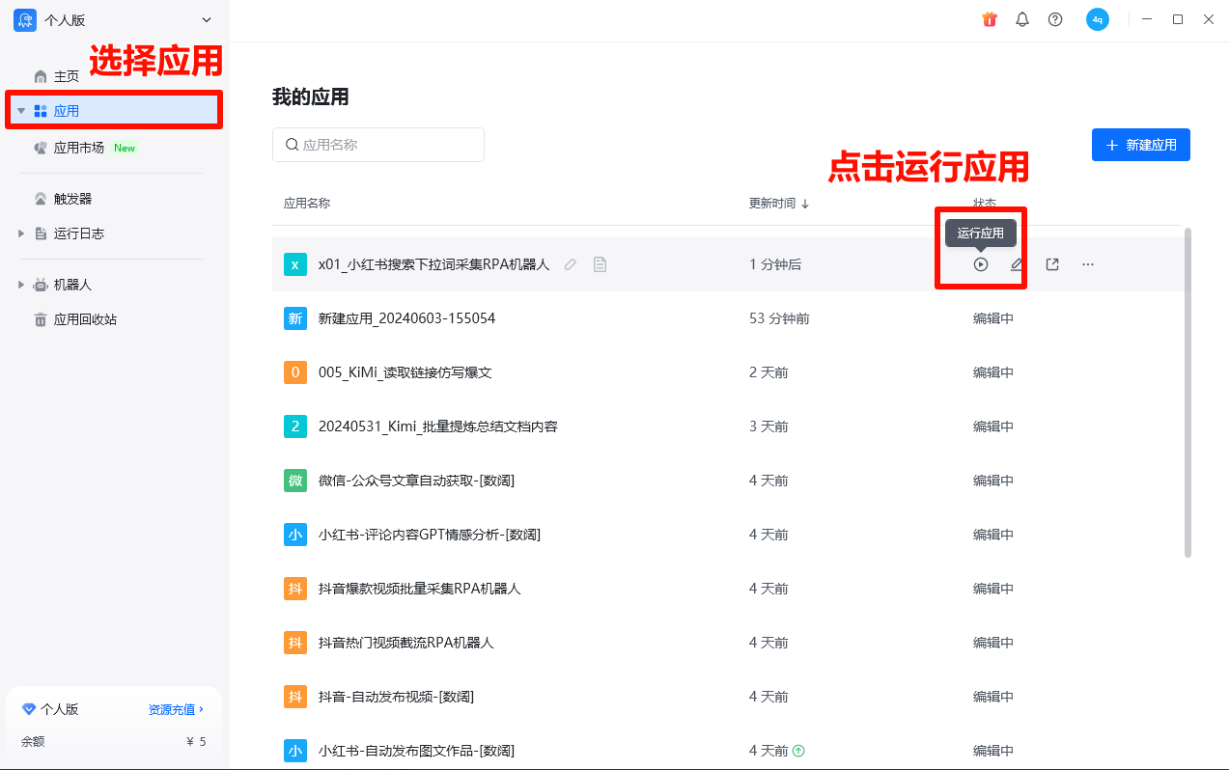Click the app logo beside 个人版

[x=25, y=20]
